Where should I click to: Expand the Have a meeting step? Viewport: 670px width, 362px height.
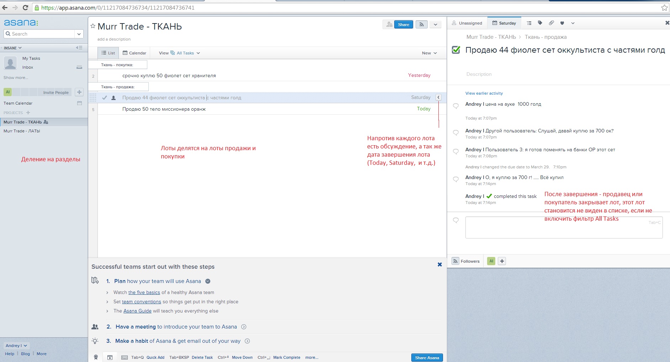point(244,327)
